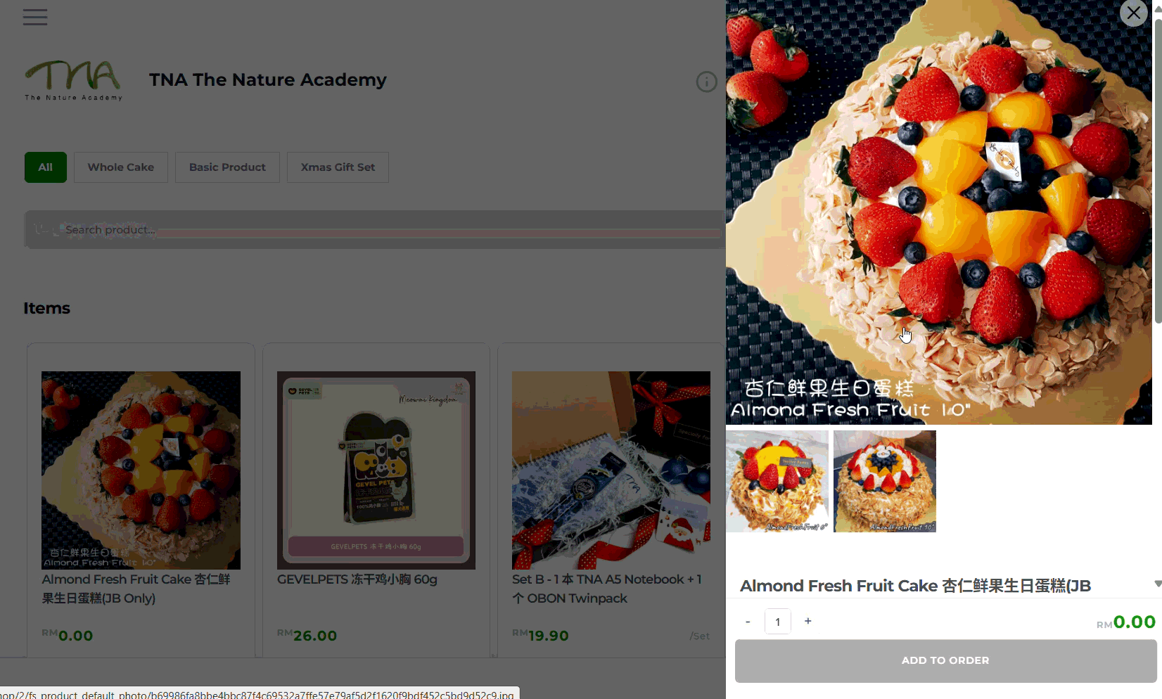Decrease quantity with minus button
Image resolution: width=1162 pixels, height=699 pixels.
[748, 622]
